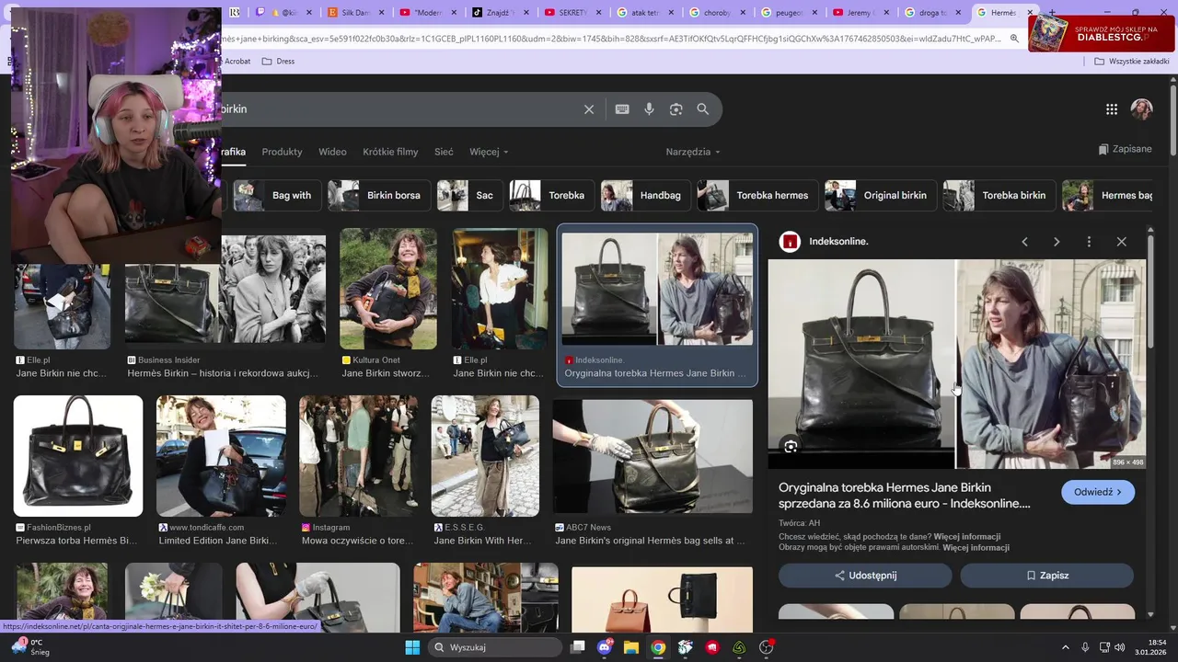The height and width of the screenshot is (662, 1178).
Task: Click Lens icon on the preview image
Action: pos(791,447)
